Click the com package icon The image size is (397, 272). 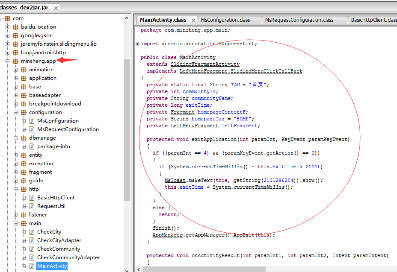coord(8,18)
